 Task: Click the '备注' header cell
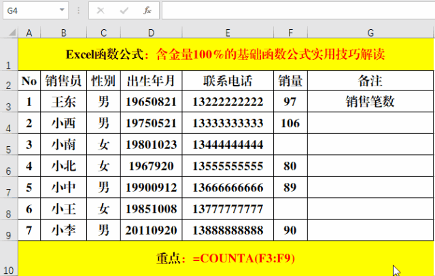coord(370,81)
